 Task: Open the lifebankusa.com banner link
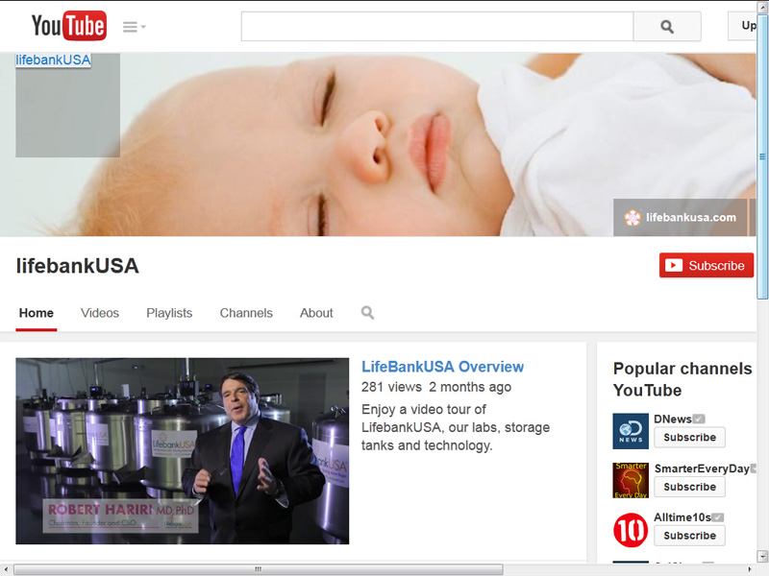point(681,217)
